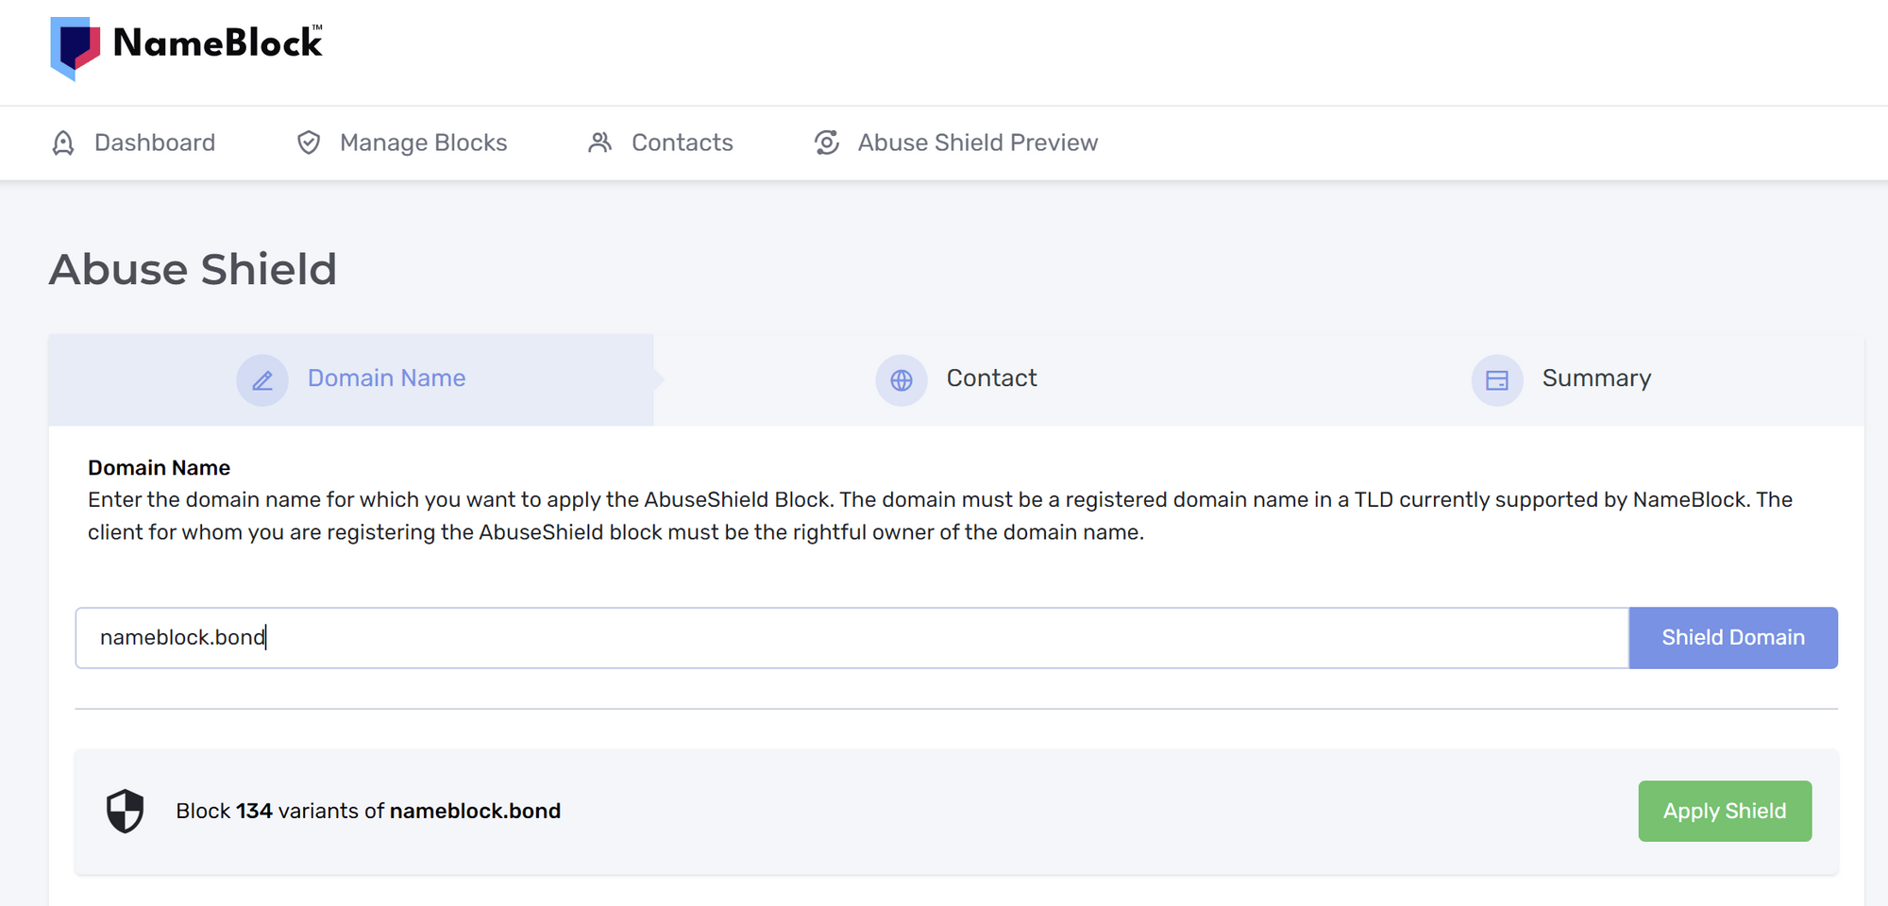Focus the domain name input field

tap(852, 638)
